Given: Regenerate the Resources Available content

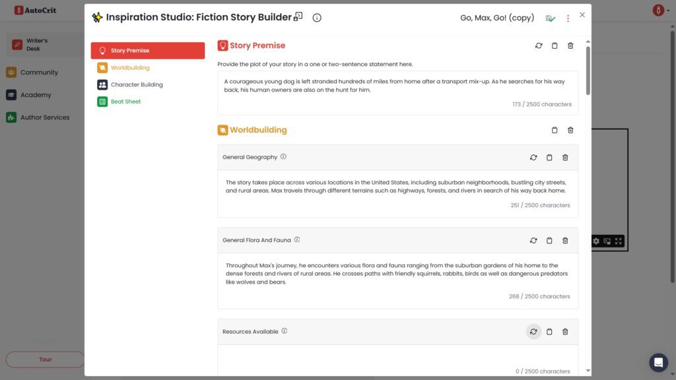Looking at the screenshot, I should click(533, 331).
